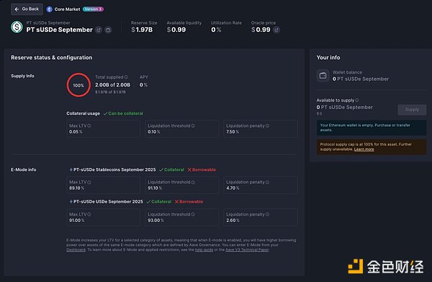Viewport: 432px width, 282px height.
Task: Click the Go Back button
Action: point(27,9)
